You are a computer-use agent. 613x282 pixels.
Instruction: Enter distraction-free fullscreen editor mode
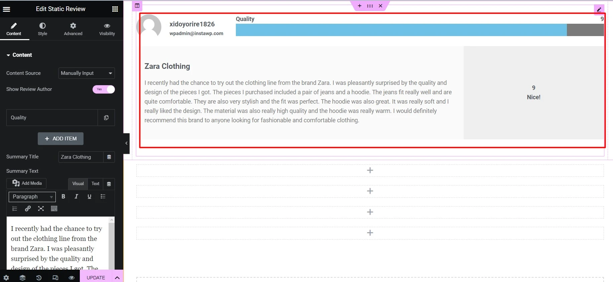(41, 208)
